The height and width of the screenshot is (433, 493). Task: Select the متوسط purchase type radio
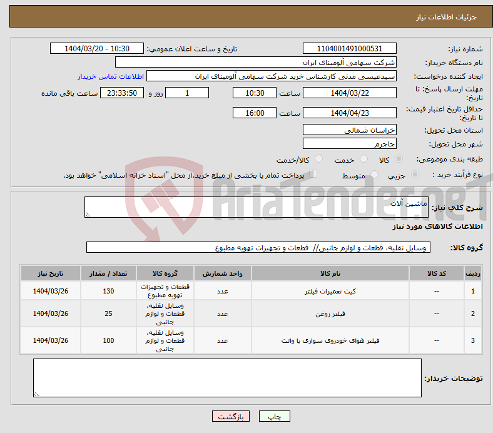374,174
